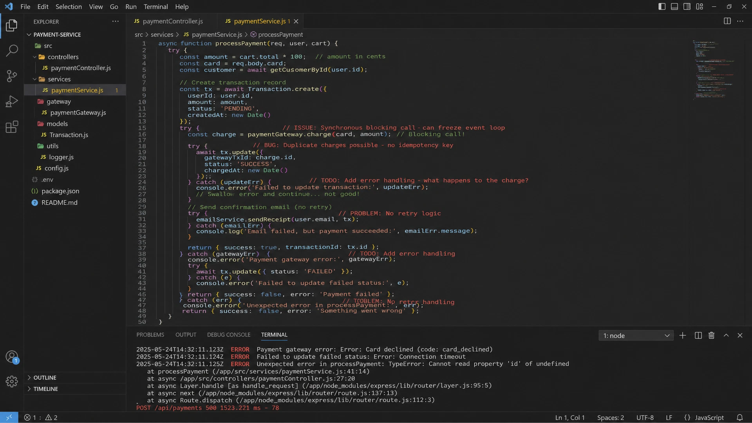Open the VS Code logo application menu
This screenshot has width=752, height=423.
9,7
